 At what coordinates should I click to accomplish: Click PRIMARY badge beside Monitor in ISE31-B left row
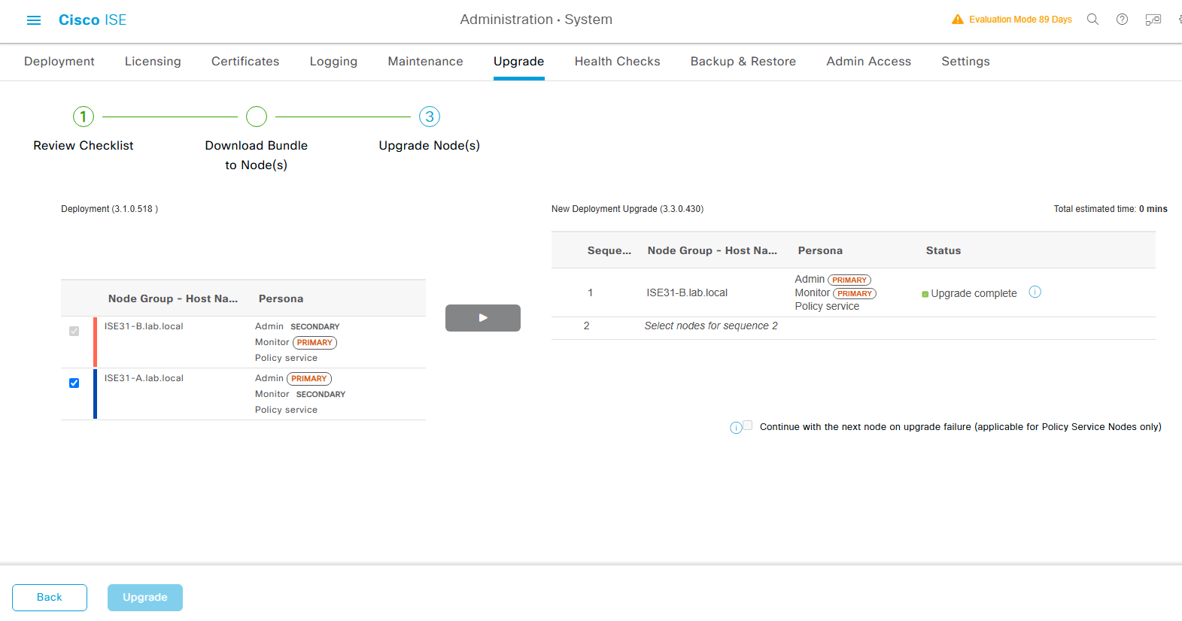tap(314, 343)
